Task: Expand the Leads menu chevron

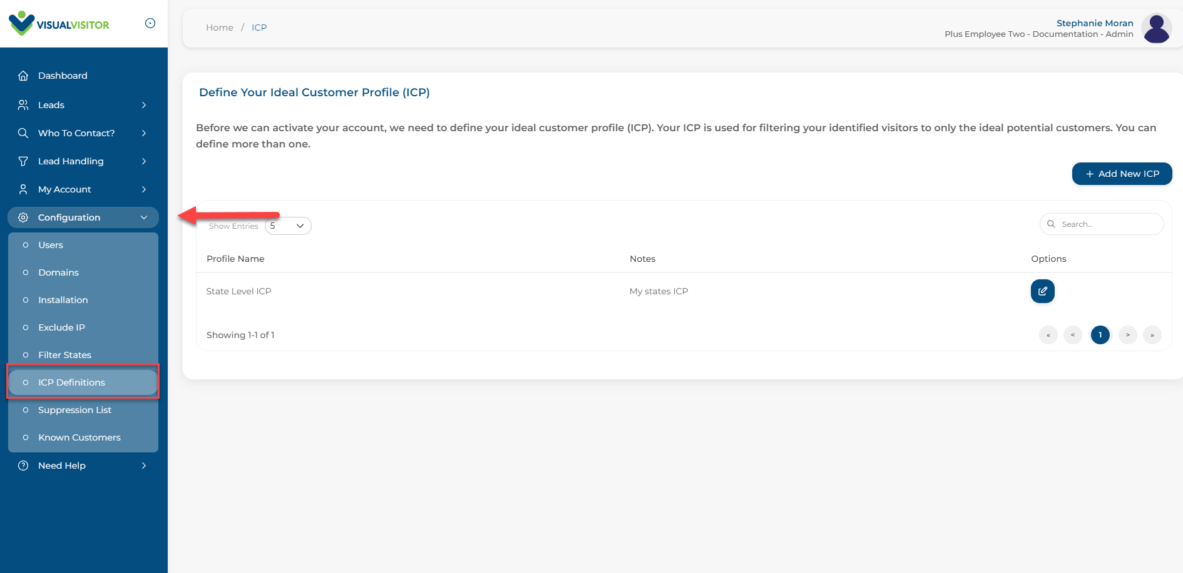Action: click(144, 105)
